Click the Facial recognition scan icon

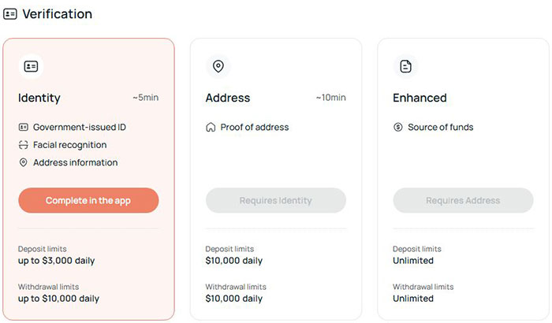click(23, 145)
